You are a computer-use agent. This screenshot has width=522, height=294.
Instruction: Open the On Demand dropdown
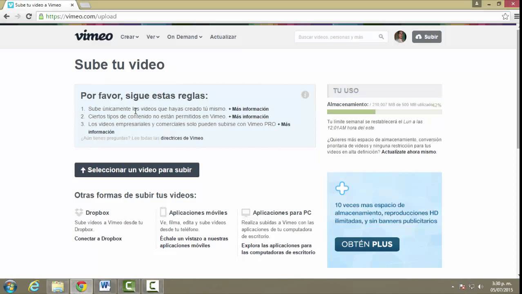185,37
